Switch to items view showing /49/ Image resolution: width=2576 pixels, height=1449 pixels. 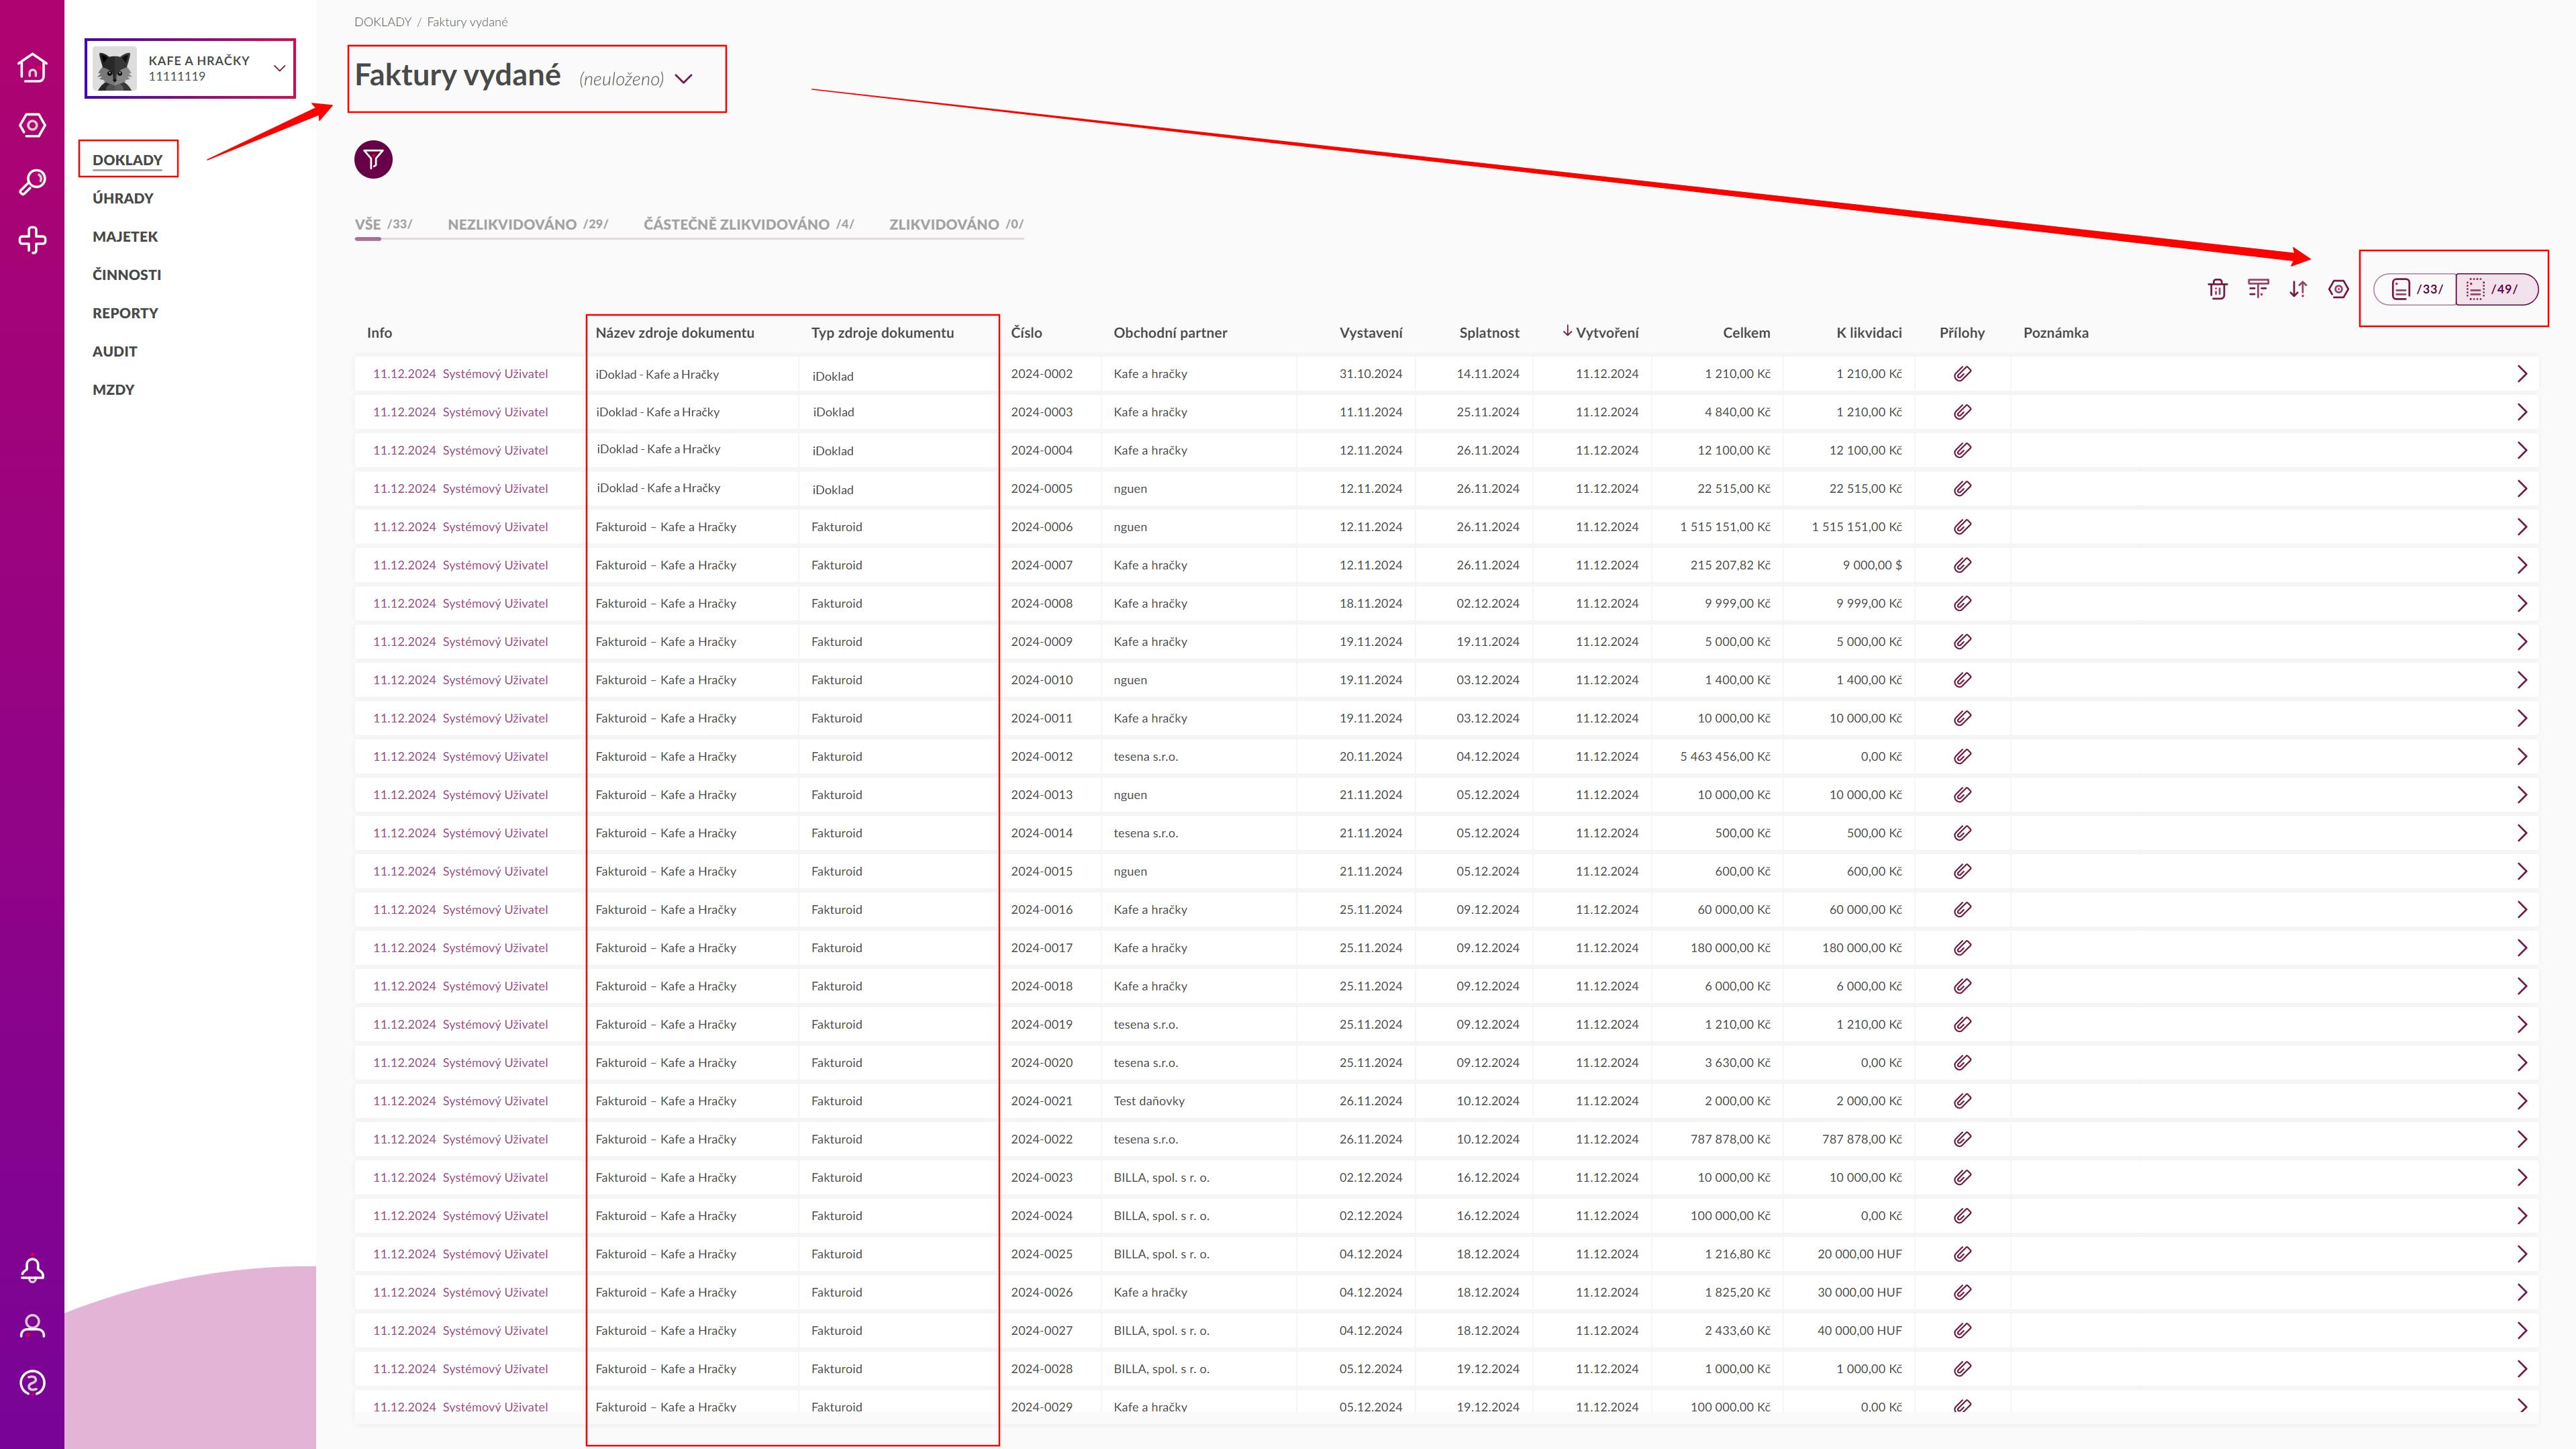coord(2496,289)
